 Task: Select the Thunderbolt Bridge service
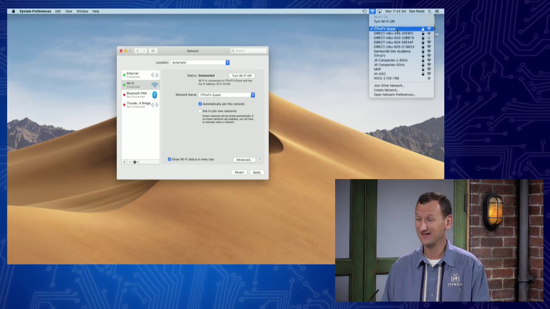click(141, 105)
